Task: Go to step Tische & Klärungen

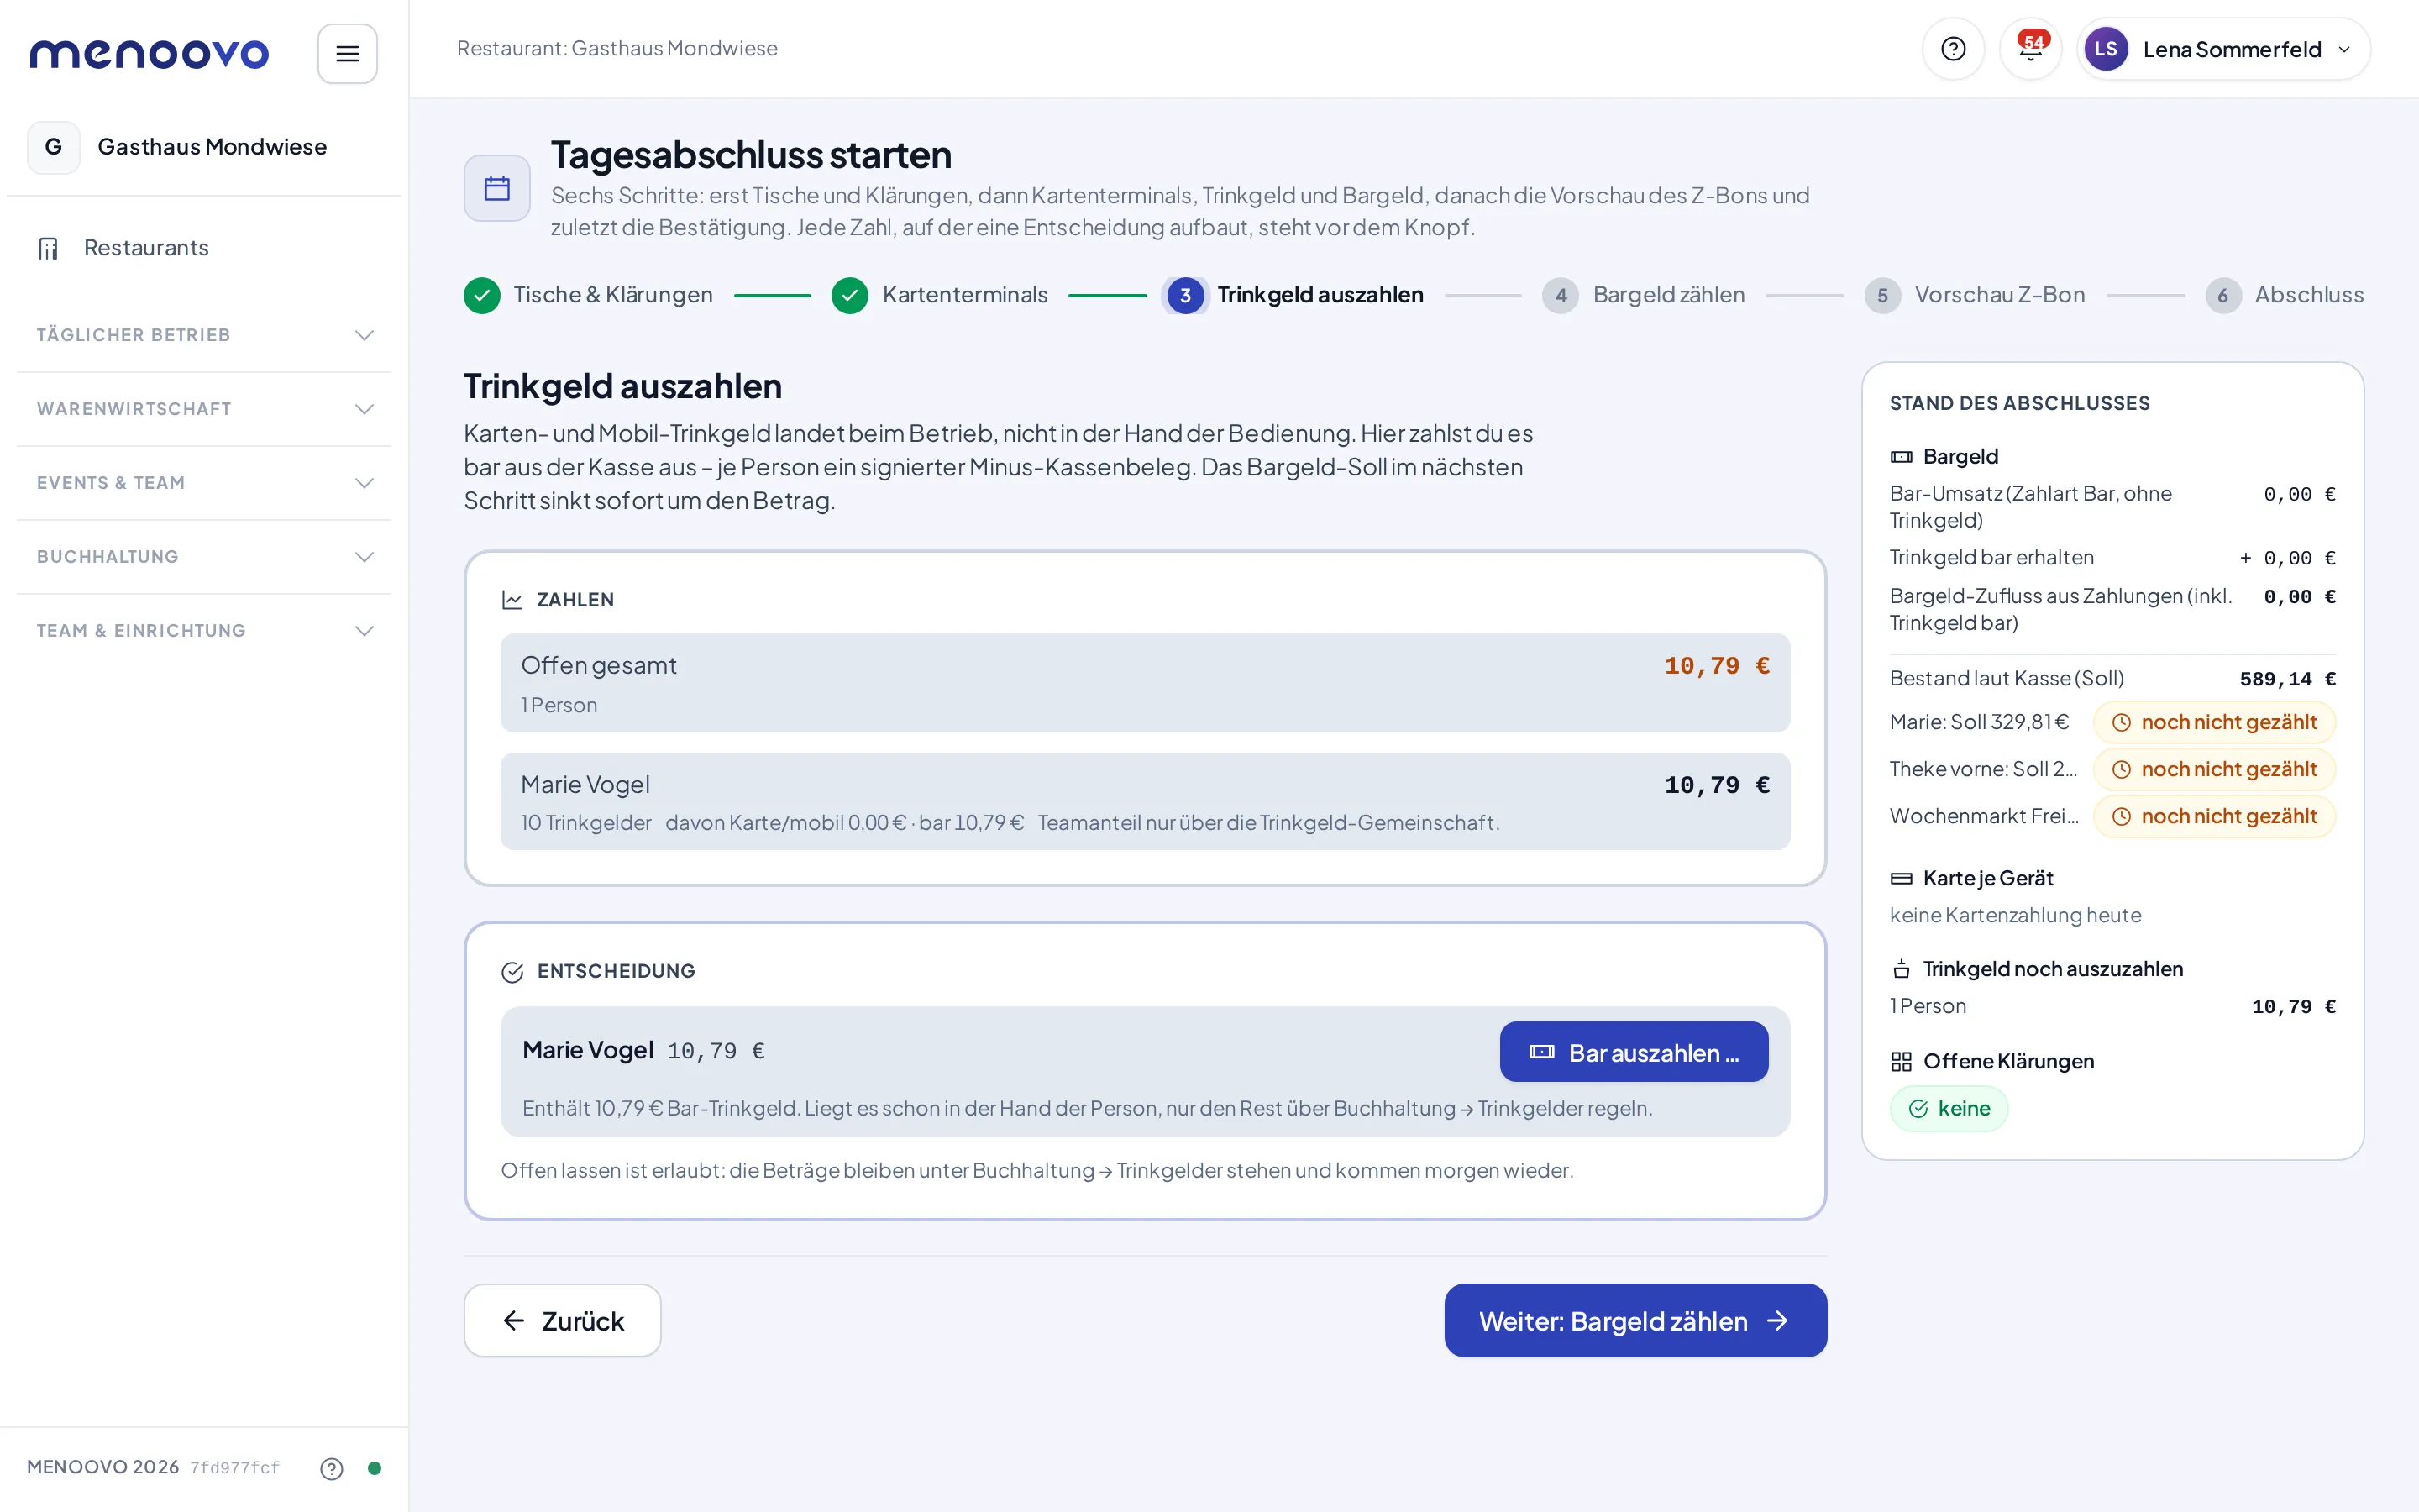Action: [x=589, y=295]
